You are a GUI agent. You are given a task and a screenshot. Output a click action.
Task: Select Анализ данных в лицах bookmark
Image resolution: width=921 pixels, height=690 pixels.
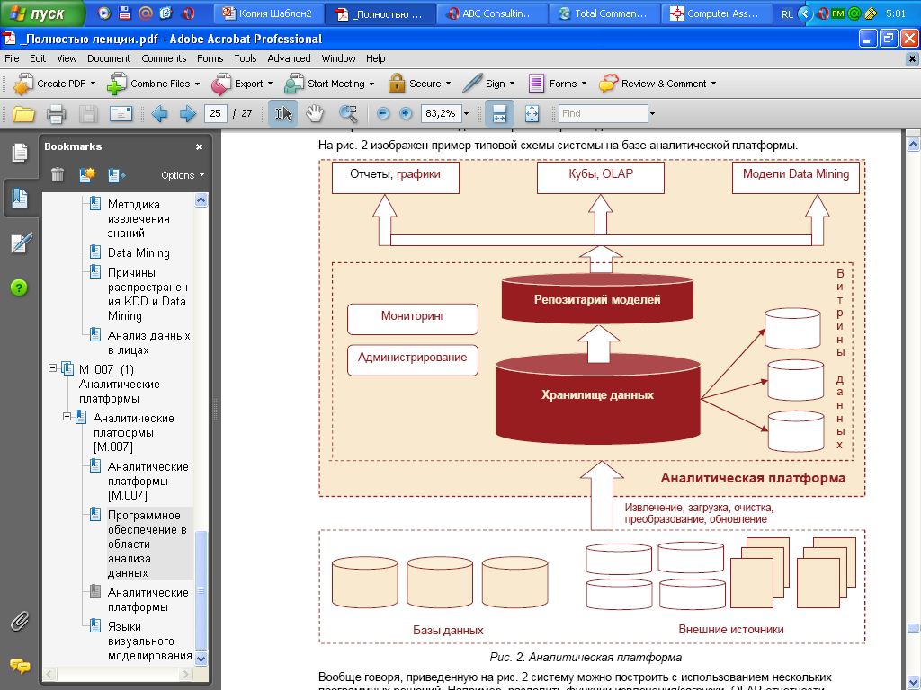pos(148,342)
